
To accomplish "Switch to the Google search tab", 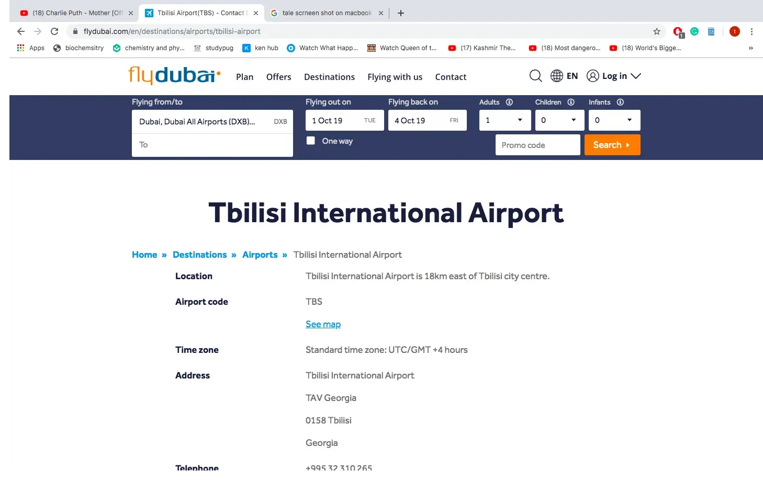I will (x=327, y=13).
